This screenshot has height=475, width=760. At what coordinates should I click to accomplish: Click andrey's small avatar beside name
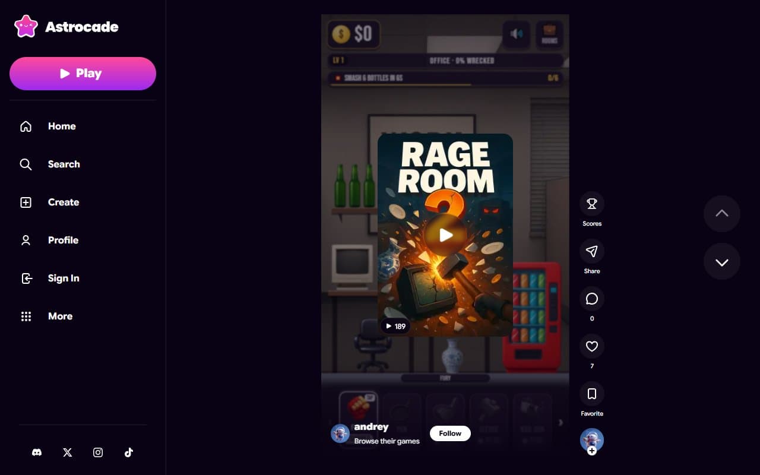point(340,433)
